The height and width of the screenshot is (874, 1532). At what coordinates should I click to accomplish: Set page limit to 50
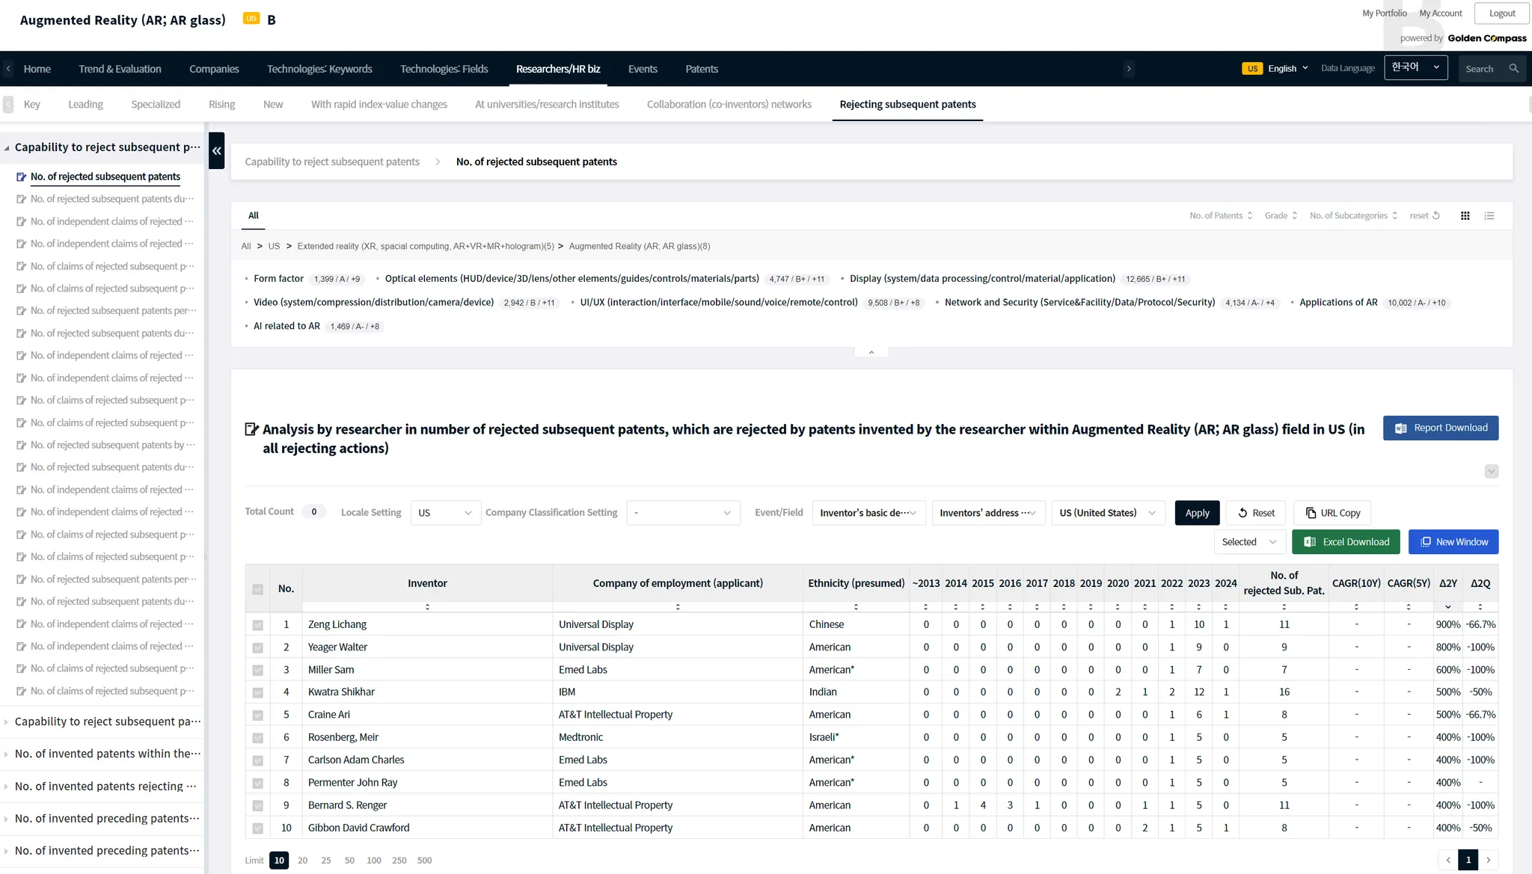point(349,861)
